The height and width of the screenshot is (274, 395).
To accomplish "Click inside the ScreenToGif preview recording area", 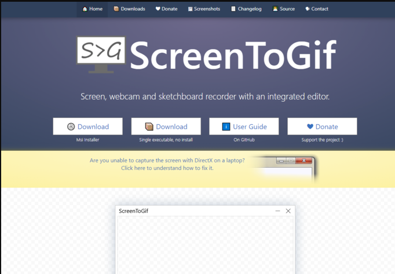I will [x=205, y=245].
